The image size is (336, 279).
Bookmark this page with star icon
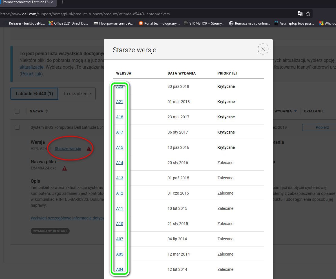[x=308, y=14]
